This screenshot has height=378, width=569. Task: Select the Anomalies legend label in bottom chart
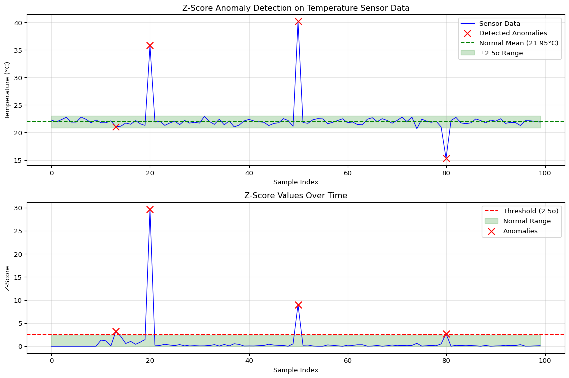pos(520,231)
